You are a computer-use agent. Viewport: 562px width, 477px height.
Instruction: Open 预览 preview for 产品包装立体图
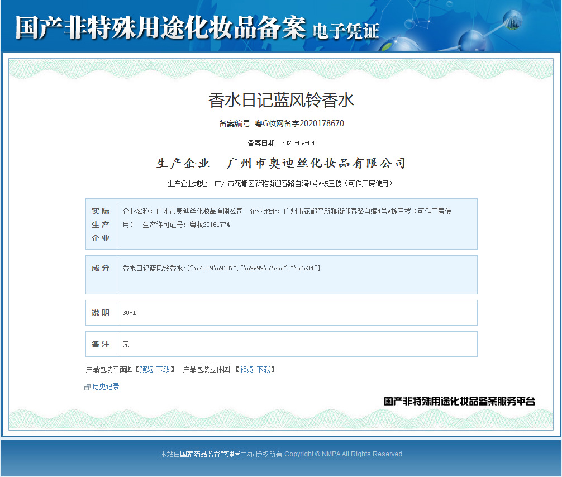click(x=246, y=369)
